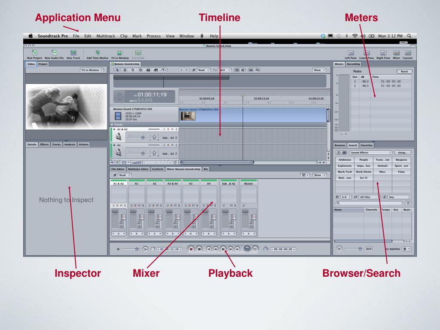Viewport: 440px width, 330px height.
Task: Click the Fit to Window toolbar icon
Action: pos(120,52)
